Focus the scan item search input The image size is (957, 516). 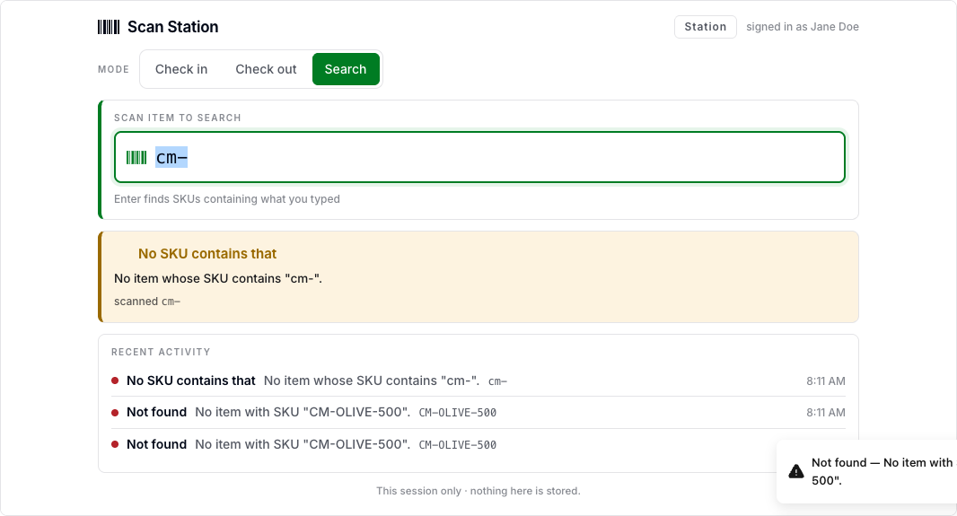coord(479,157)
